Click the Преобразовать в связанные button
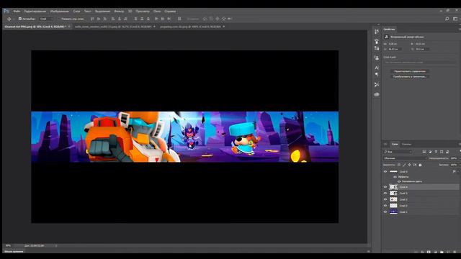 click(410, 76)
